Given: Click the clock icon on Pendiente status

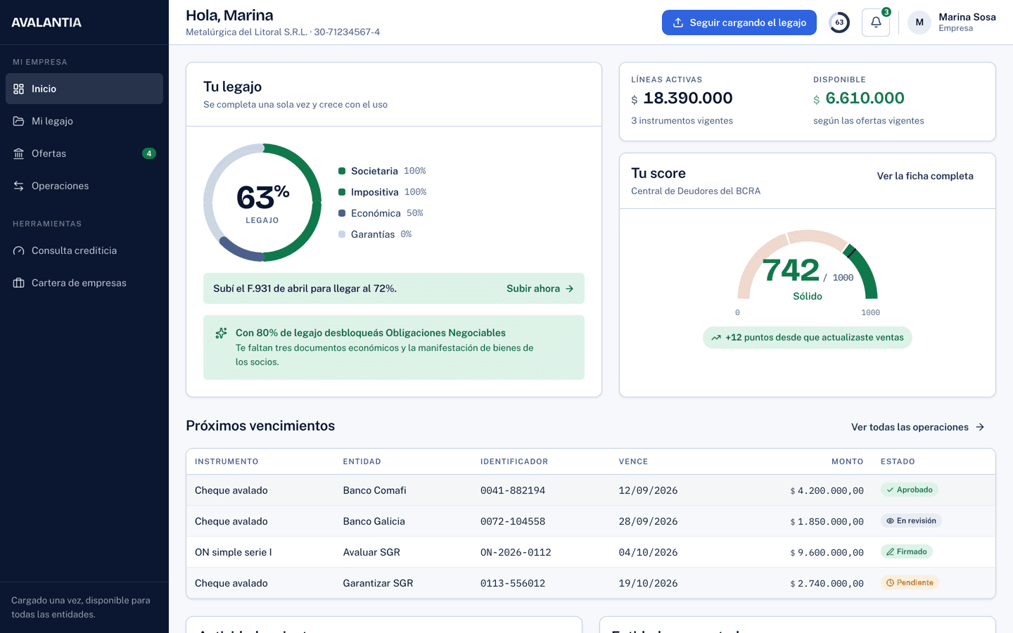Looking at the screenshot, I should pos(890,583).
